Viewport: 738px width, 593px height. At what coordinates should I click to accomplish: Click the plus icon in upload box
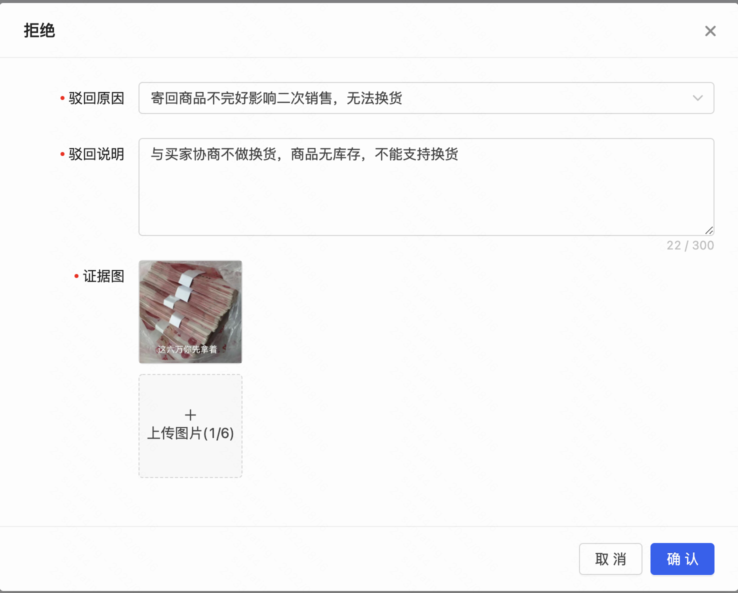point(190,415)
